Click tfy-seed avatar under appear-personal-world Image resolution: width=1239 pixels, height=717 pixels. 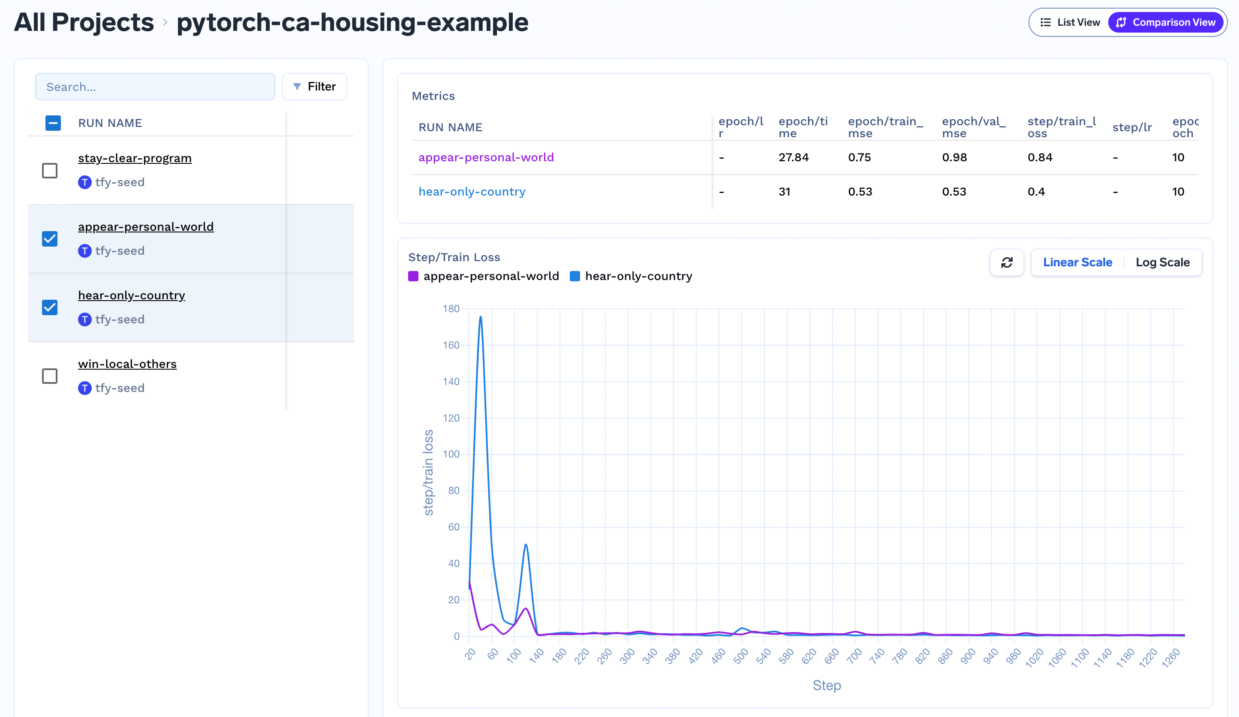pyautogui.click(x=84, y=251)
